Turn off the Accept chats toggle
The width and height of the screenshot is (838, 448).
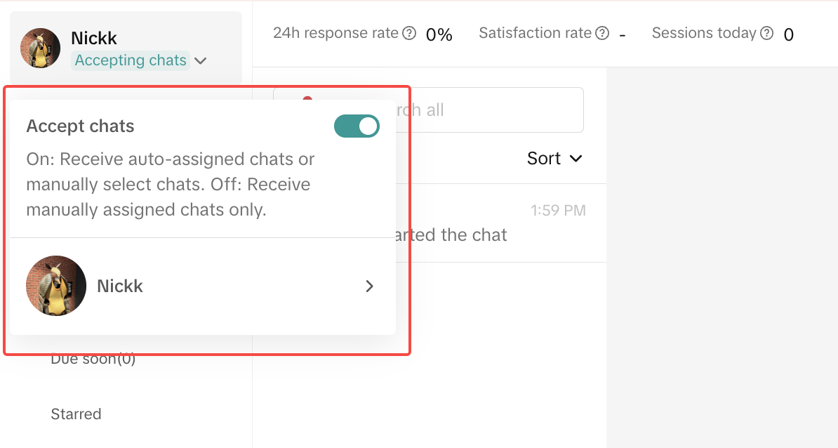(x=357, y=126)
